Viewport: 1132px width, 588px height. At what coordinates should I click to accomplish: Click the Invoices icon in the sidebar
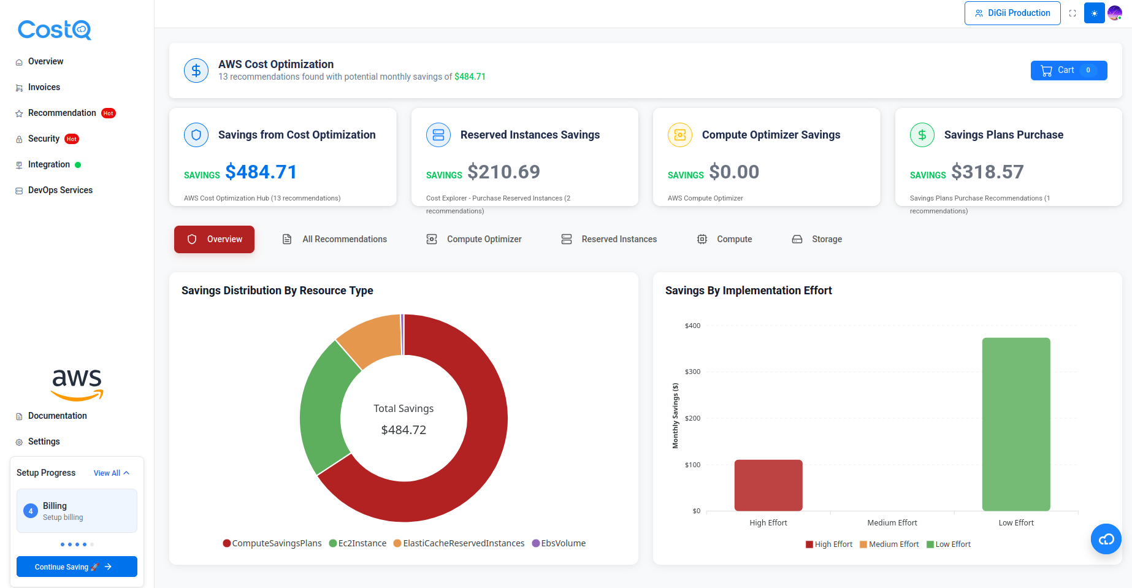coord(19,88)
